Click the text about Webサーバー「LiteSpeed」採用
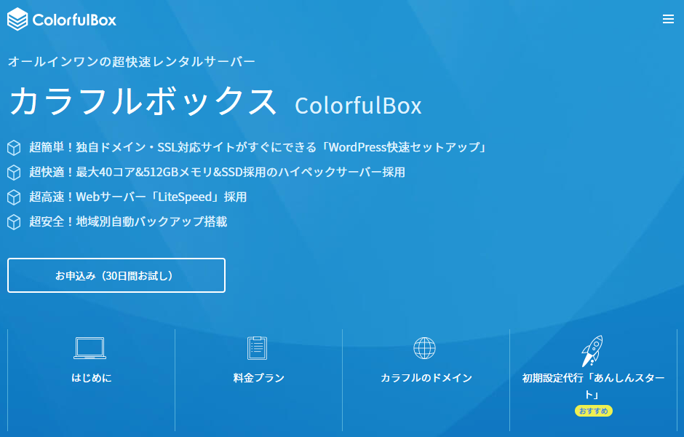This screenshot has height=437, width=684. pyautogui.click(x=138, y=197)
